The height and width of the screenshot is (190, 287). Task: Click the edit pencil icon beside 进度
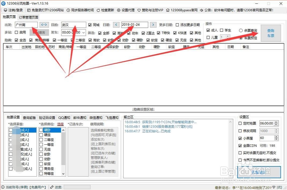coord(52,187)
